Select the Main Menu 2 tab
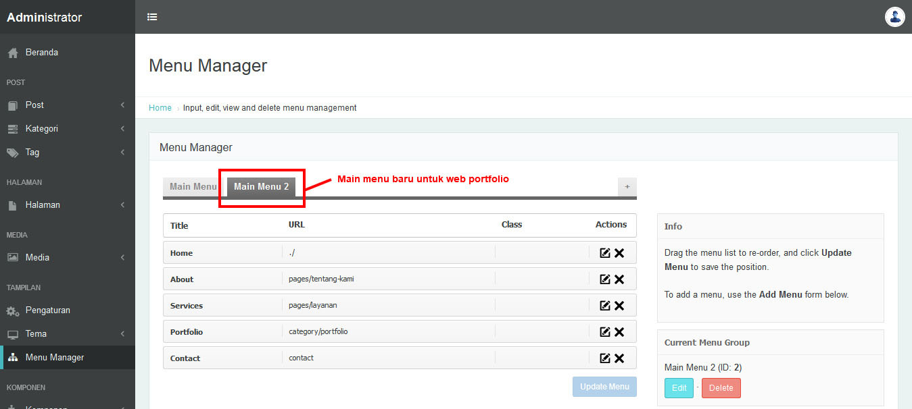Image resolution: width=912 pixels, height=409 pixels. [x=261, y=187]
